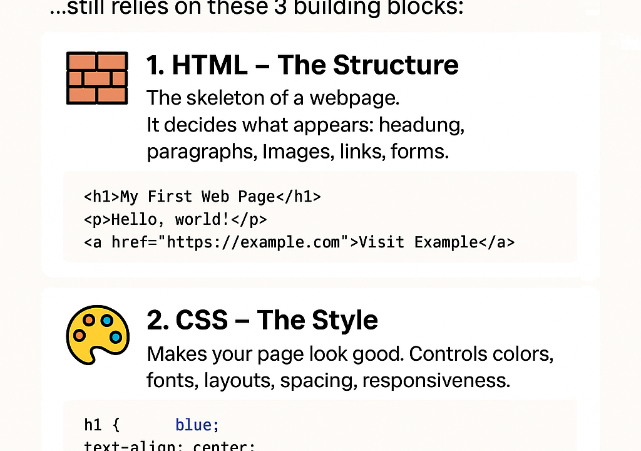
Task: Select the "2. CSS – The Style" heading
Action: pos(262,320)
